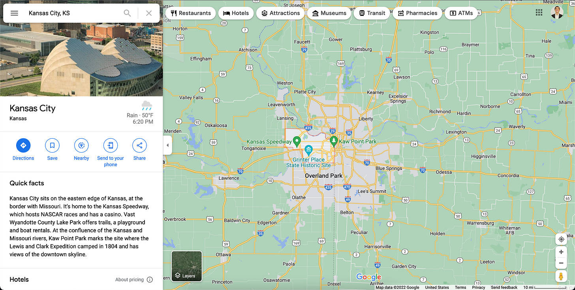Click the Kansas Speedway map pin
575x290 pixels.
pyautogui.click(x=297, y=141)
